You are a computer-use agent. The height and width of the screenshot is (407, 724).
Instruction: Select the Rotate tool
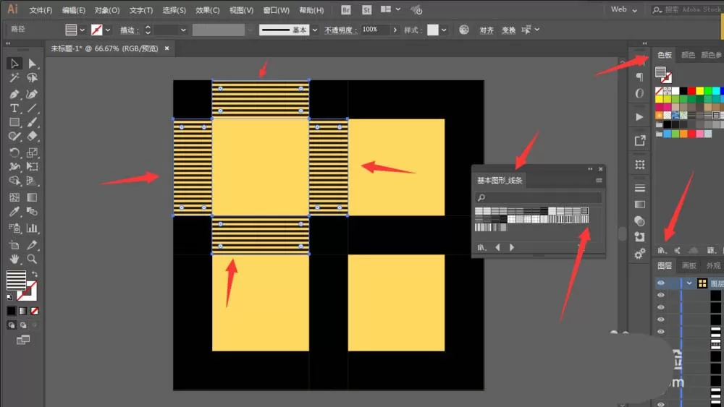pyautogui.click(x=14, y=153)
